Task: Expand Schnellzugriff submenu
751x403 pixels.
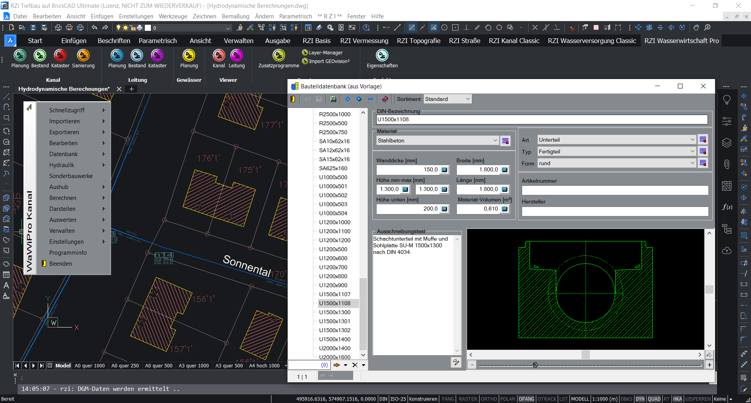Action: click(x=73, y=110)
